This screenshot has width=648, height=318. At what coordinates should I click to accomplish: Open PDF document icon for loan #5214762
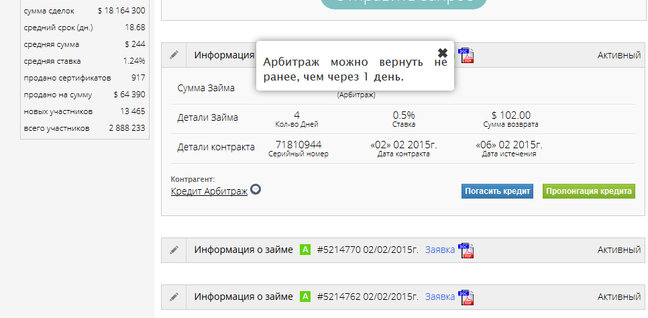[x=467, y=297]
